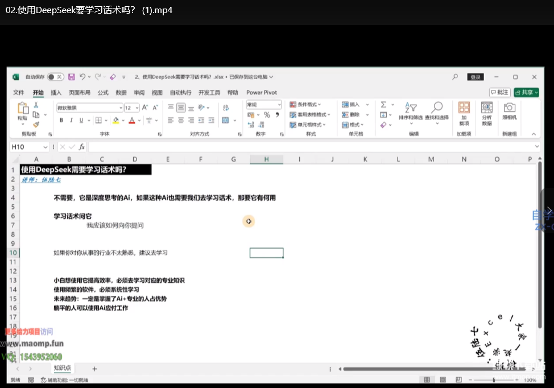Adjust the zoom slider in status bar
This screenshot has width=554, height=388.
(494, 380)
